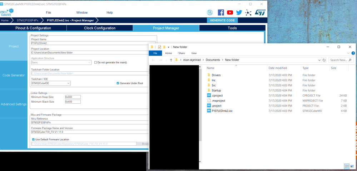Open the Explorer Home ribbon tab
Viewport: 357px width, 171px height.
[168, 53]
